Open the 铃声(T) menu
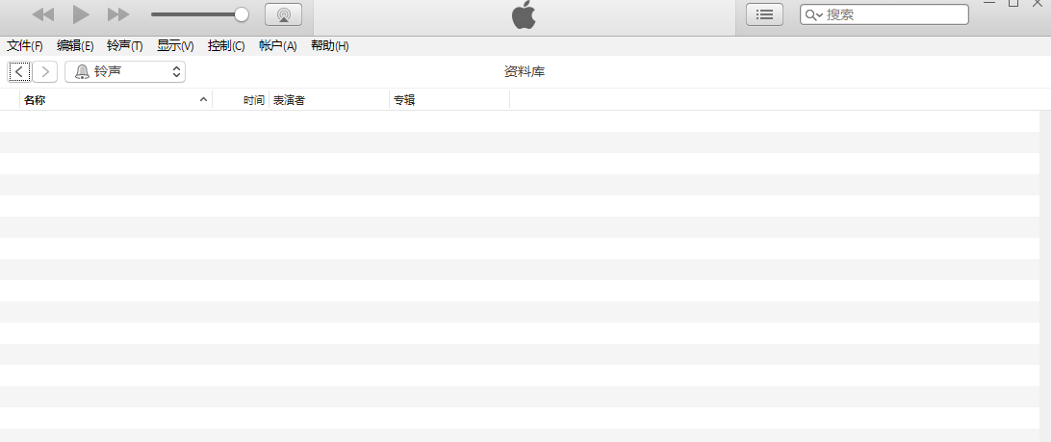This screenshot has height=442, width=1051. [x=125, y=45]
